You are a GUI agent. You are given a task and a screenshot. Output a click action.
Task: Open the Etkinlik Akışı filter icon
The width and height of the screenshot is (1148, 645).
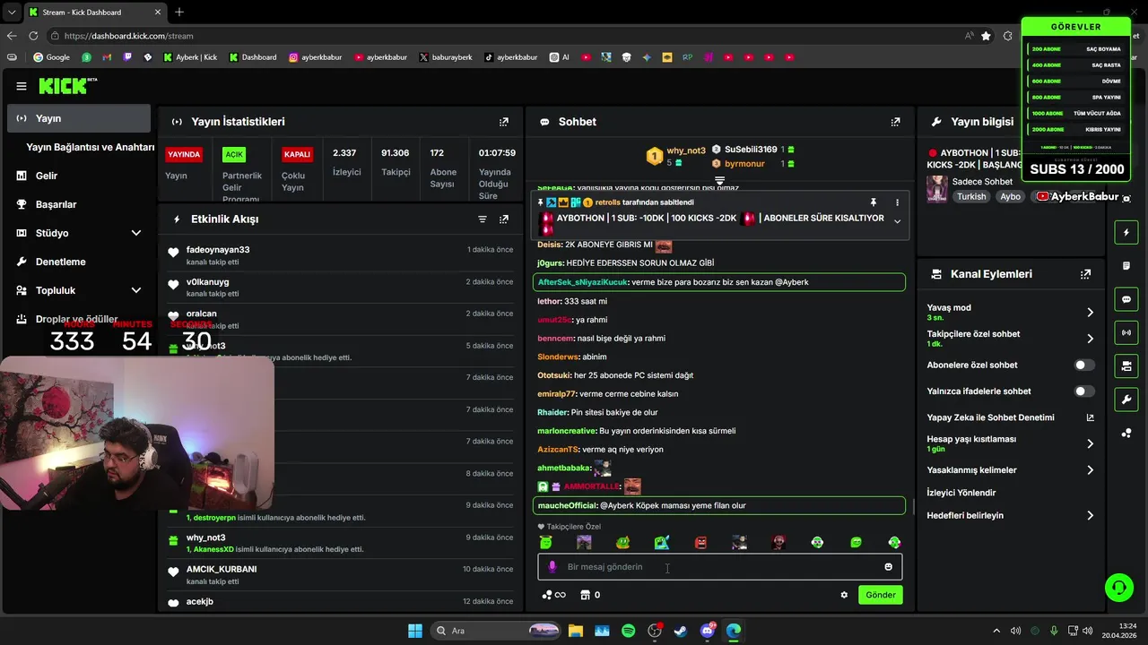tap(483, 219)
